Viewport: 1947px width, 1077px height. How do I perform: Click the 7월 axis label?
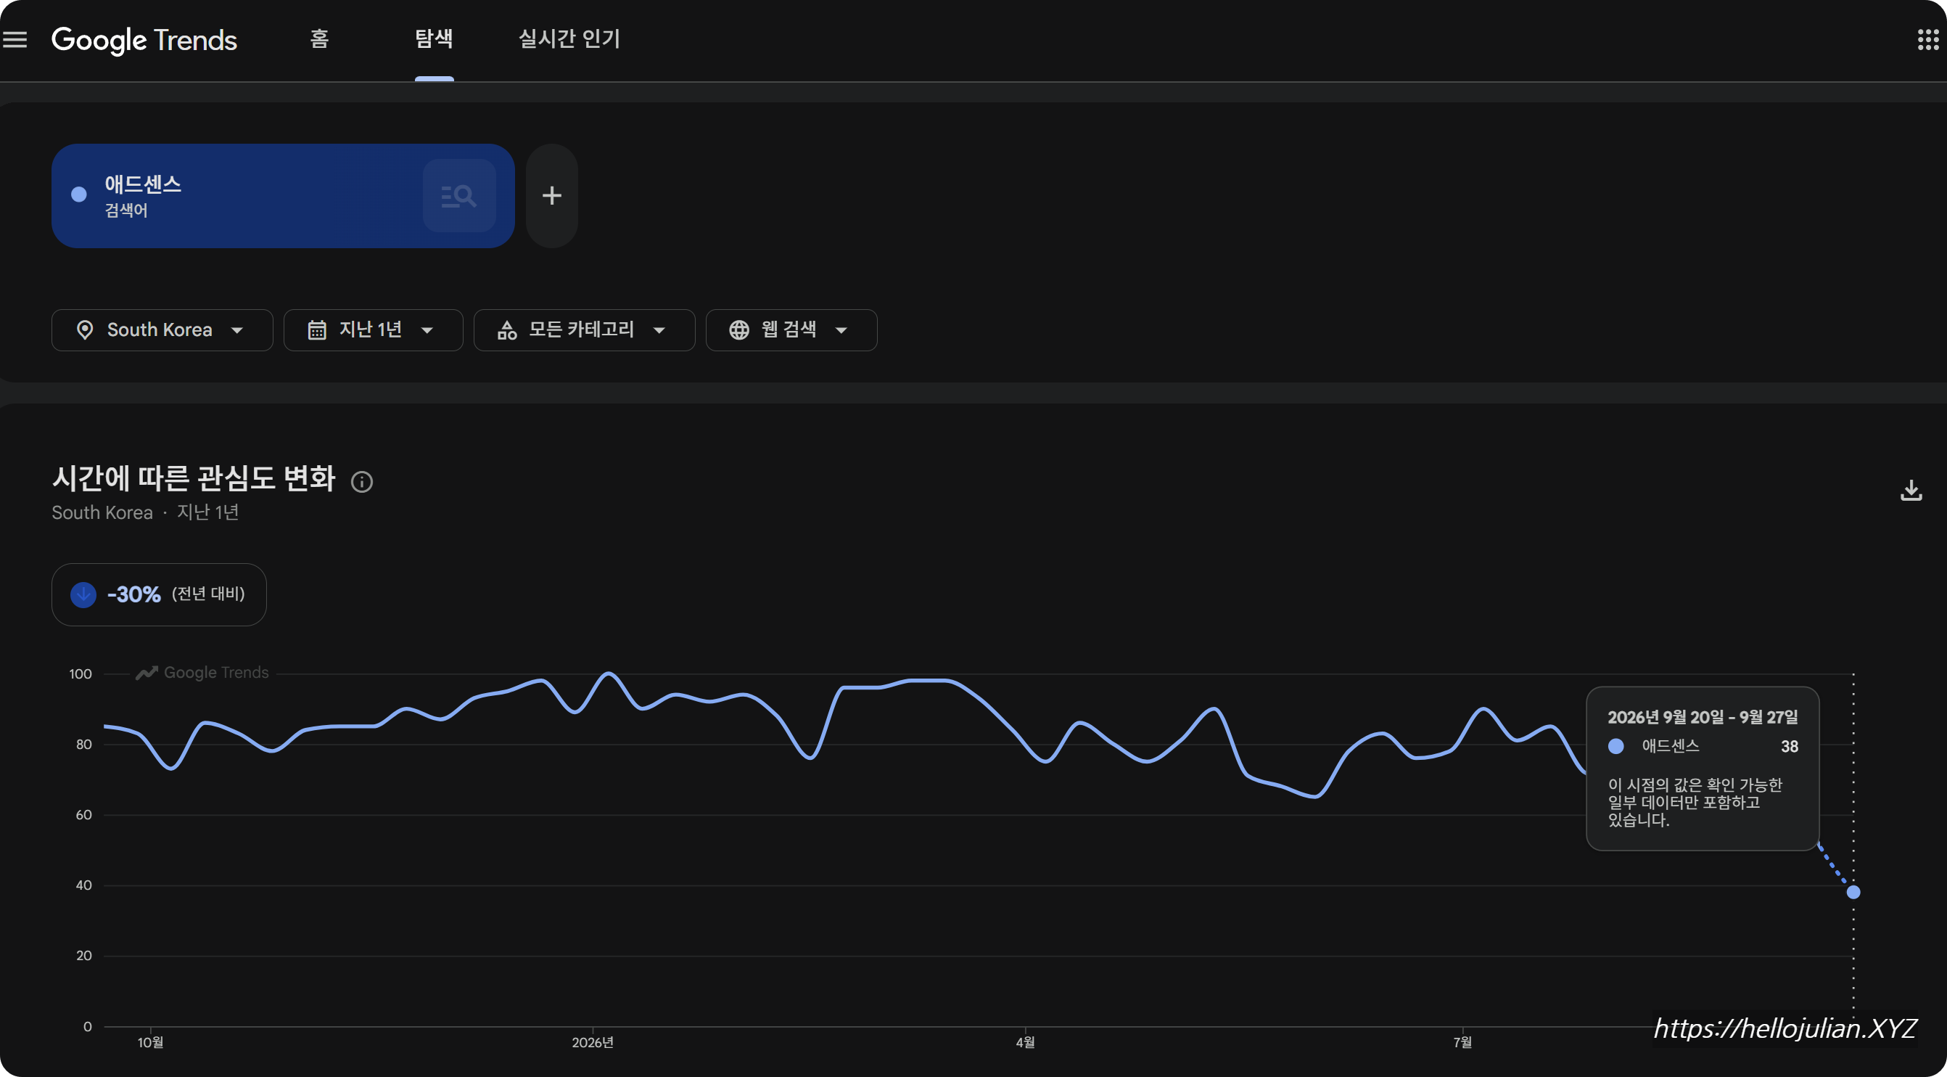pos(1462,1042)
